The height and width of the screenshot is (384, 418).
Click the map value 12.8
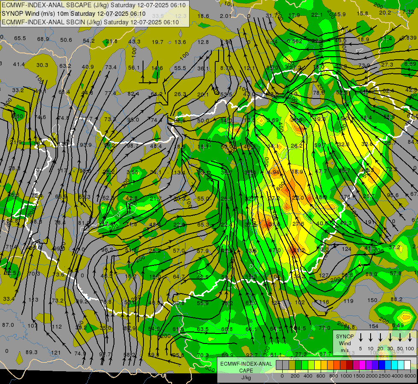click(x=203, y=42)
